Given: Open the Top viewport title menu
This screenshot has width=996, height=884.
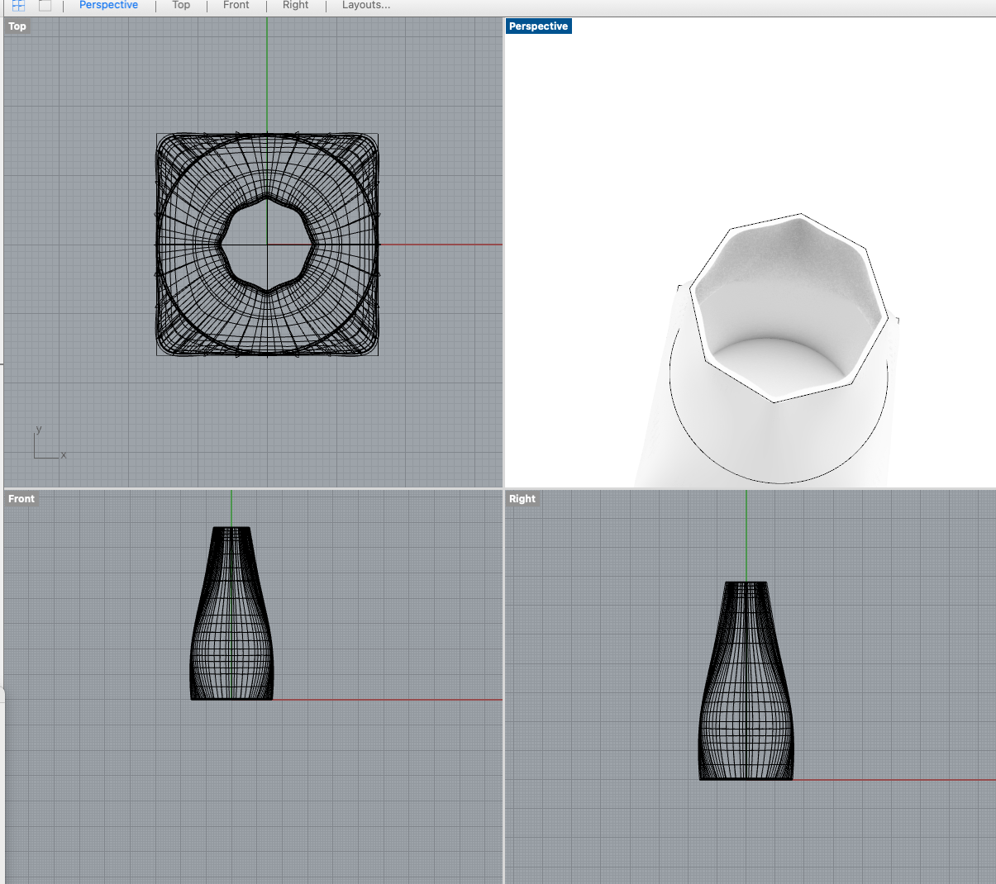Looking at the screenshot, I should (17, 26).
